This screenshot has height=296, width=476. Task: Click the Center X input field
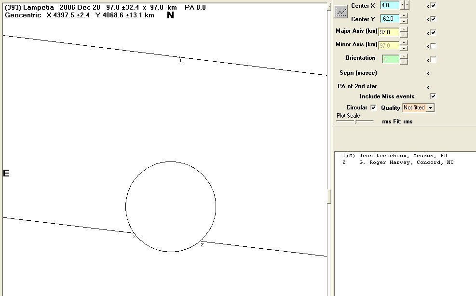click(x=390, y=5)
